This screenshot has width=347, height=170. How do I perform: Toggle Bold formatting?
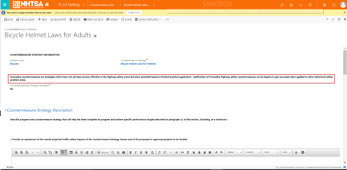click(130, 152)
